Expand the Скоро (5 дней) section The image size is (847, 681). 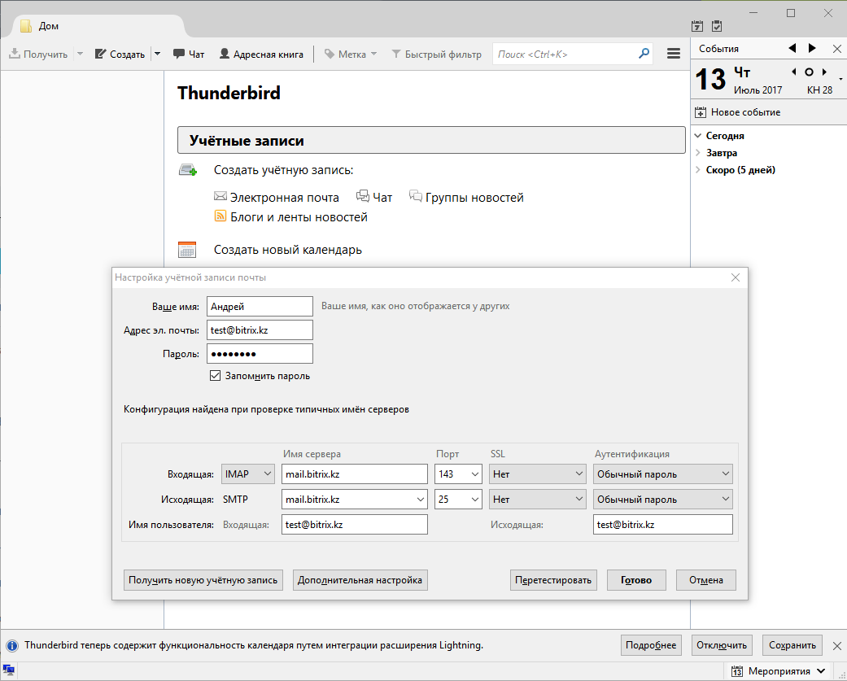point(698,169)
